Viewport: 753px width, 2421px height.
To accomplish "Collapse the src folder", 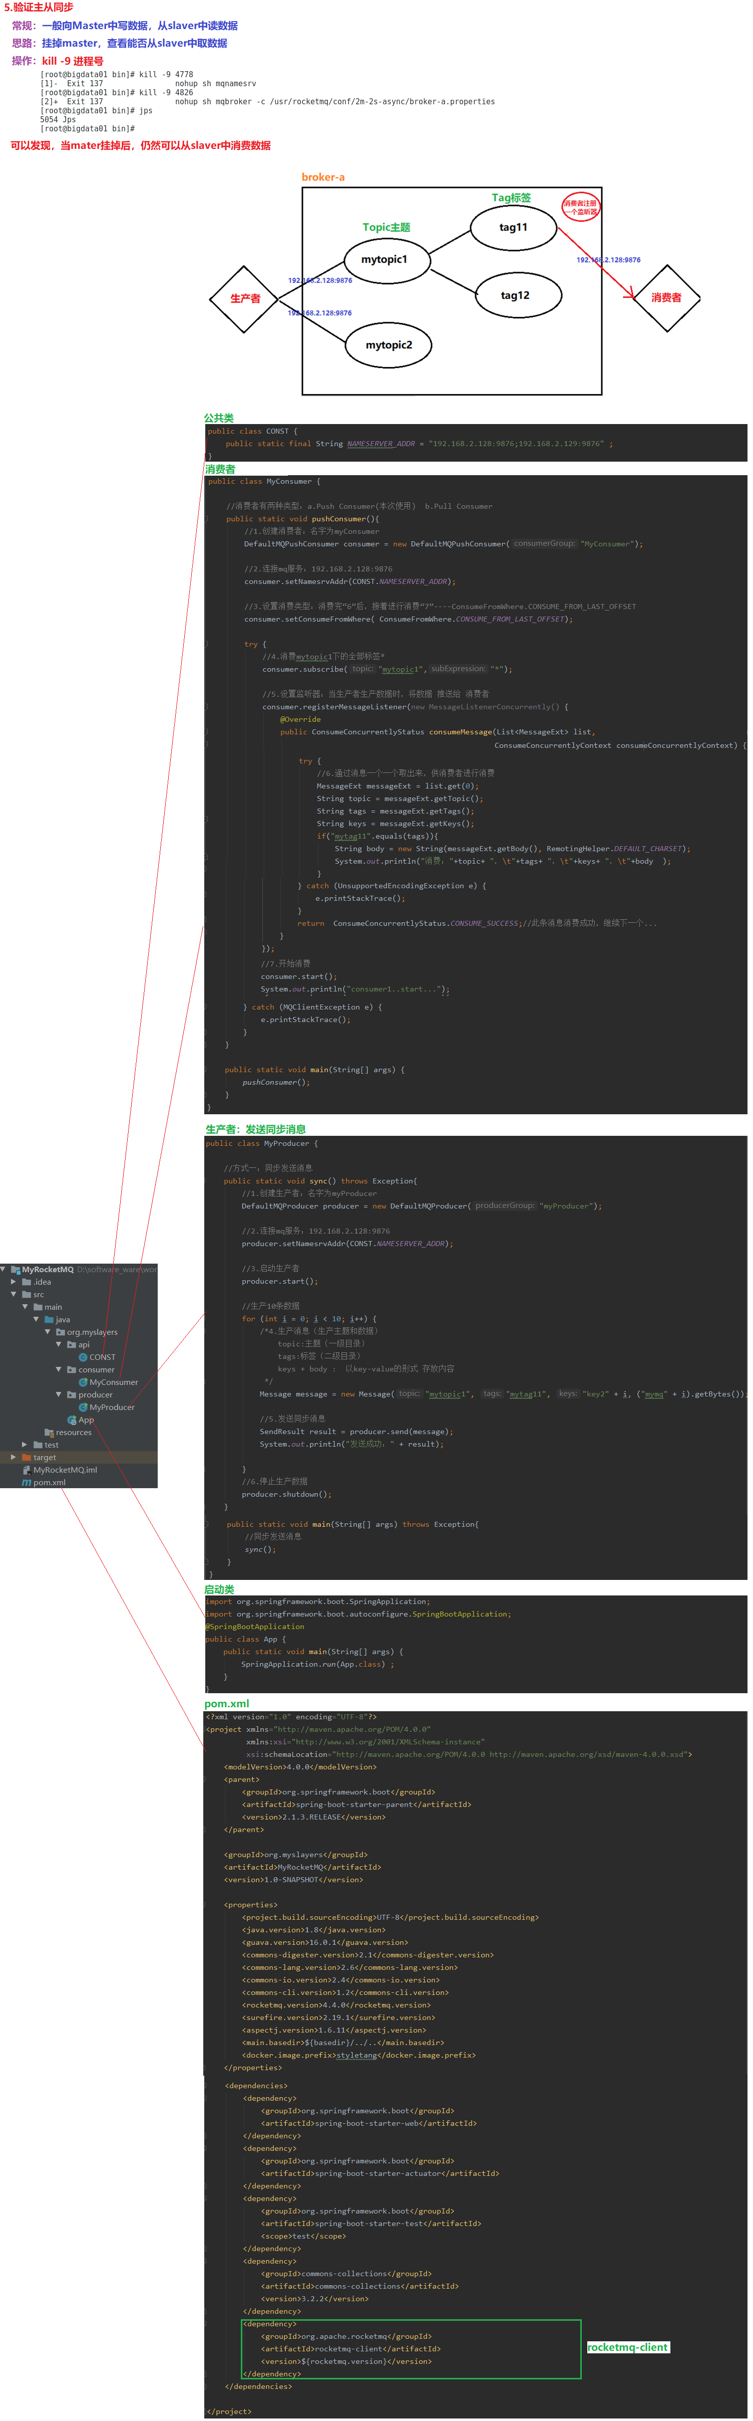I will [13, 1294].
